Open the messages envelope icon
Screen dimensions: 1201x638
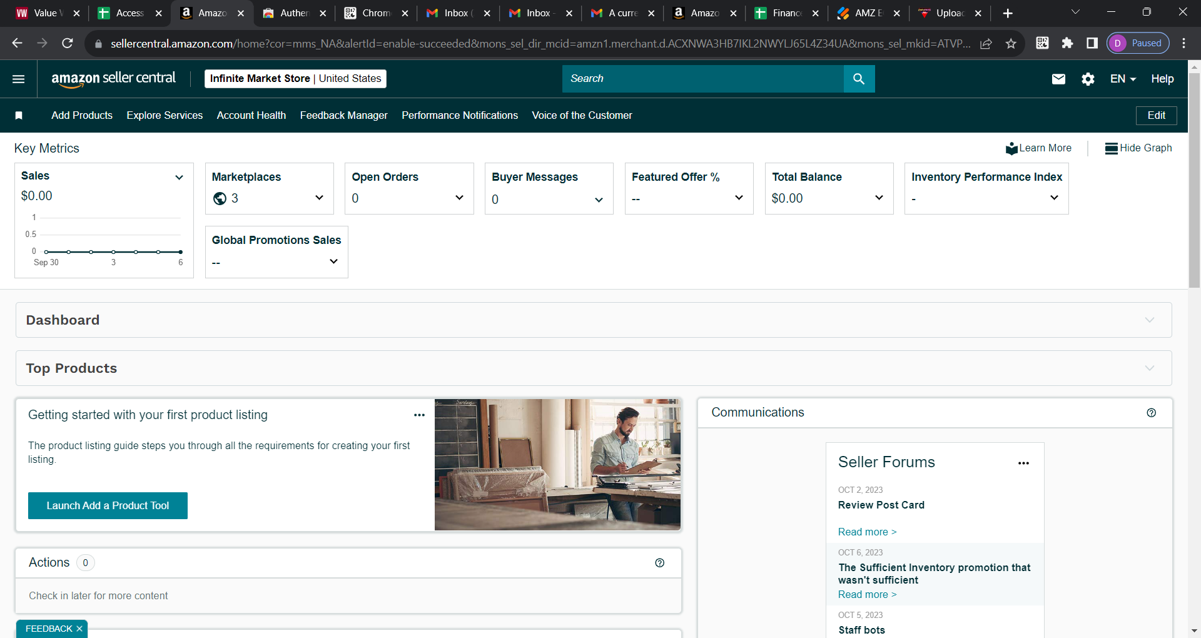pos(1058,79)
